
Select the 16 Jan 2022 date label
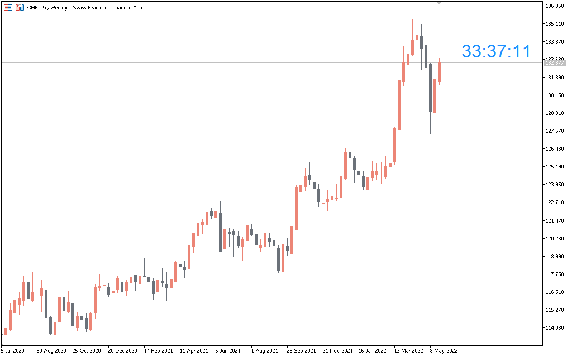point(373,351)
